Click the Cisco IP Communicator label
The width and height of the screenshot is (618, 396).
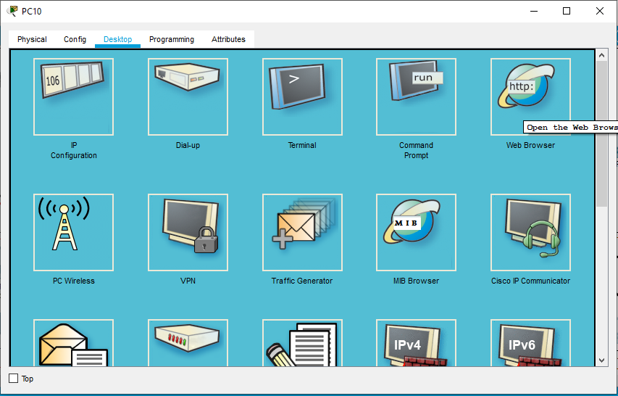click(x=530, y=281)
